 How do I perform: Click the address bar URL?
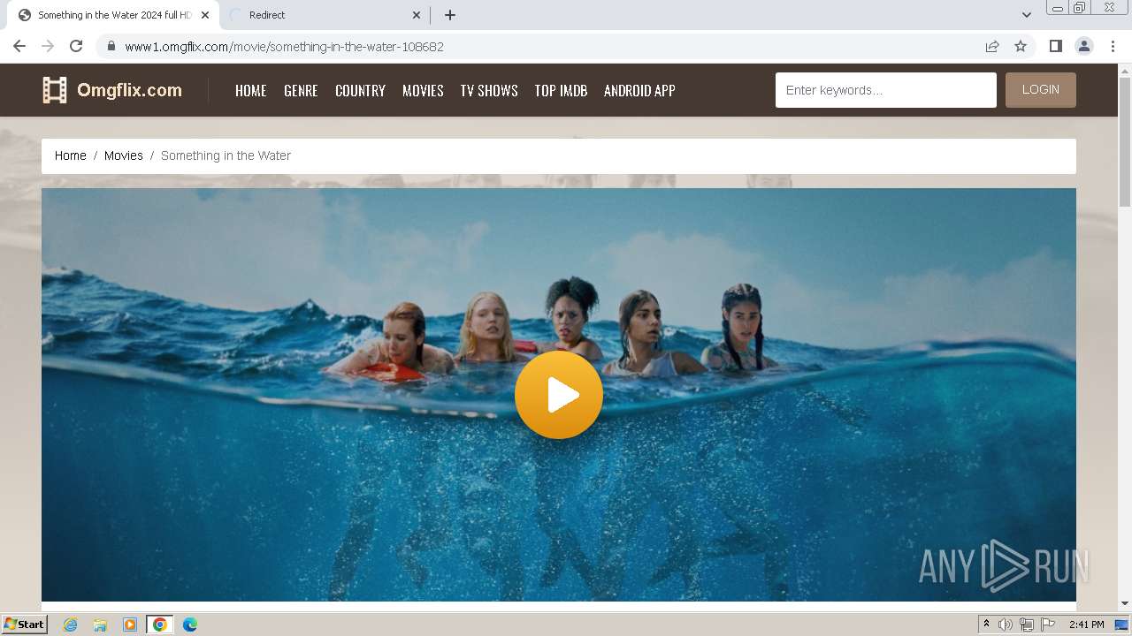click(284, 47)
